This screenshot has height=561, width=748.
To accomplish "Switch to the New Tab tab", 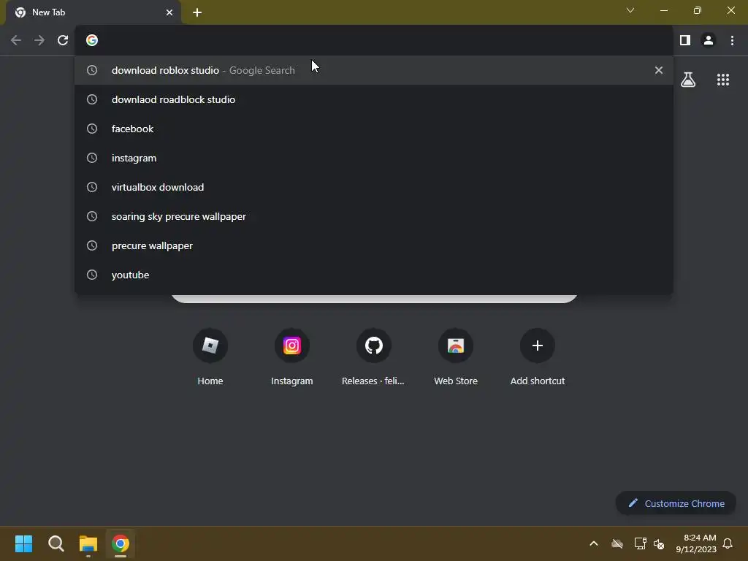I will (x=93, y=12).
